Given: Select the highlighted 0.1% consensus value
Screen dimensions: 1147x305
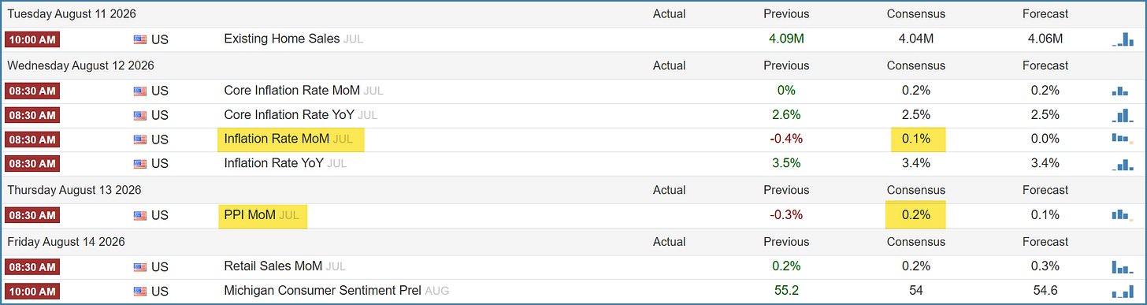Looking at the screenshot, I should (916, 139).
